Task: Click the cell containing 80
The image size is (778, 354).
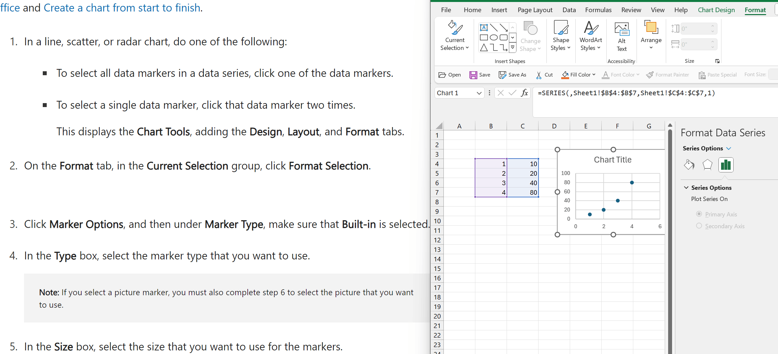Action: pos(522,192)
